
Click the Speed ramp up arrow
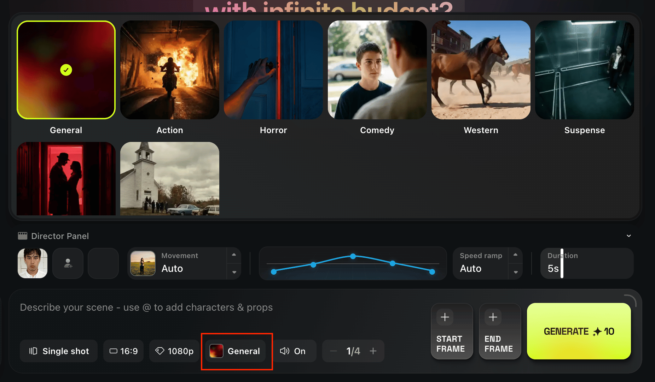(x=516, y=255)
